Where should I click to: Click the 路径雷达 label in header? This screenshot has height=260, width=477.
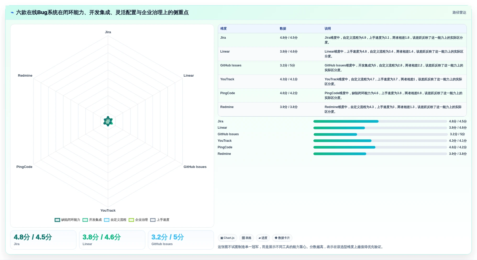[459, 13]
